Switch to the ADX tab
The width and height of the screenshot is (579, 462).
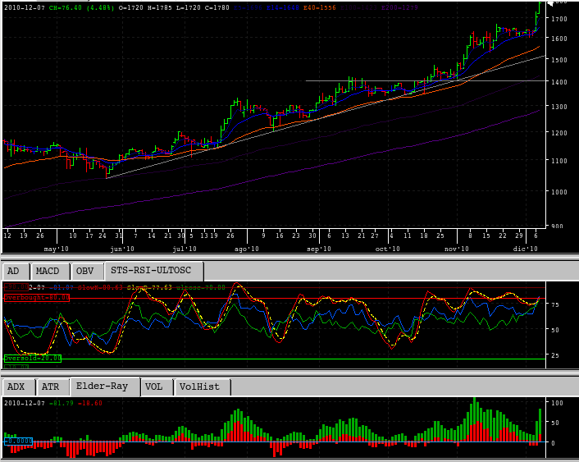(x=16, y=386)
